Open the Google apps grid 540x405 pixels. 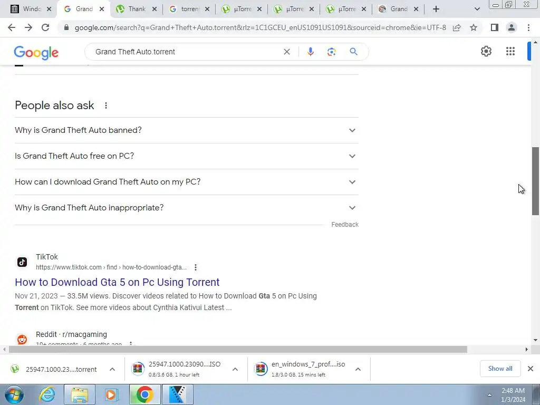point(510,51)
